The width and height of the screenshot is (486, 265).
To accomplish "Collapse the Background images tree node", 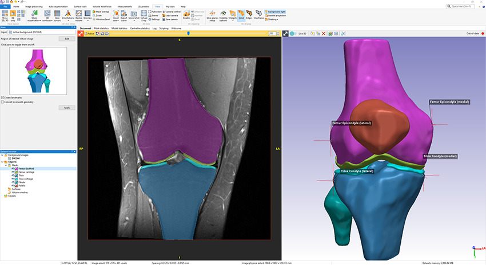I will (x=2, y=155).
